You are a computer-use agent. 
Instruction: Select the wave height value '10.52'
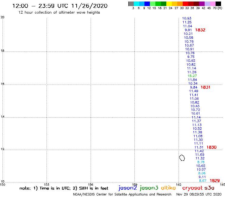pos(197,129)
